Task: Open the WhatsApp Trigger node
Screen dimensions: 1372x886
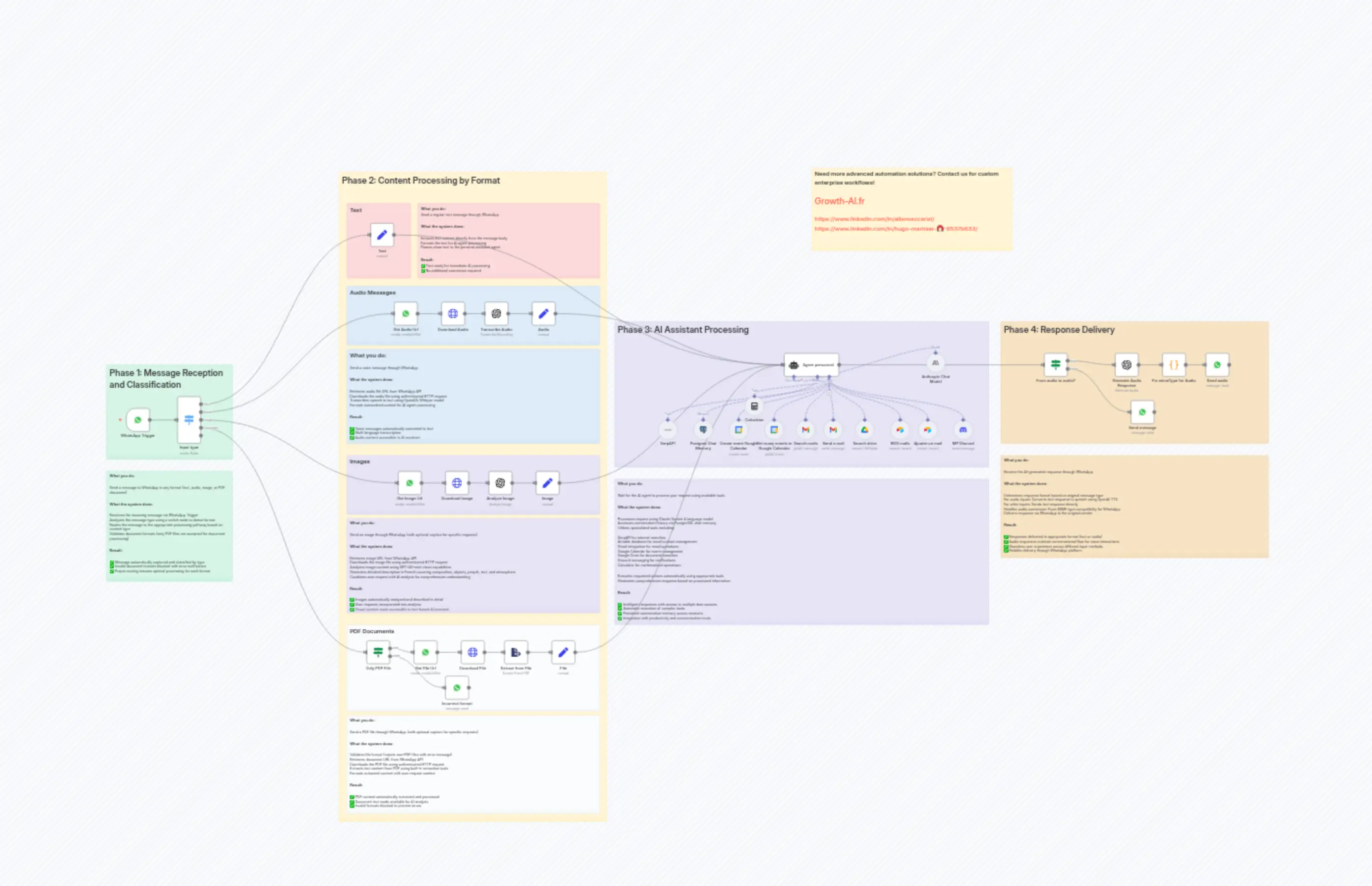Action: point(137,421)
